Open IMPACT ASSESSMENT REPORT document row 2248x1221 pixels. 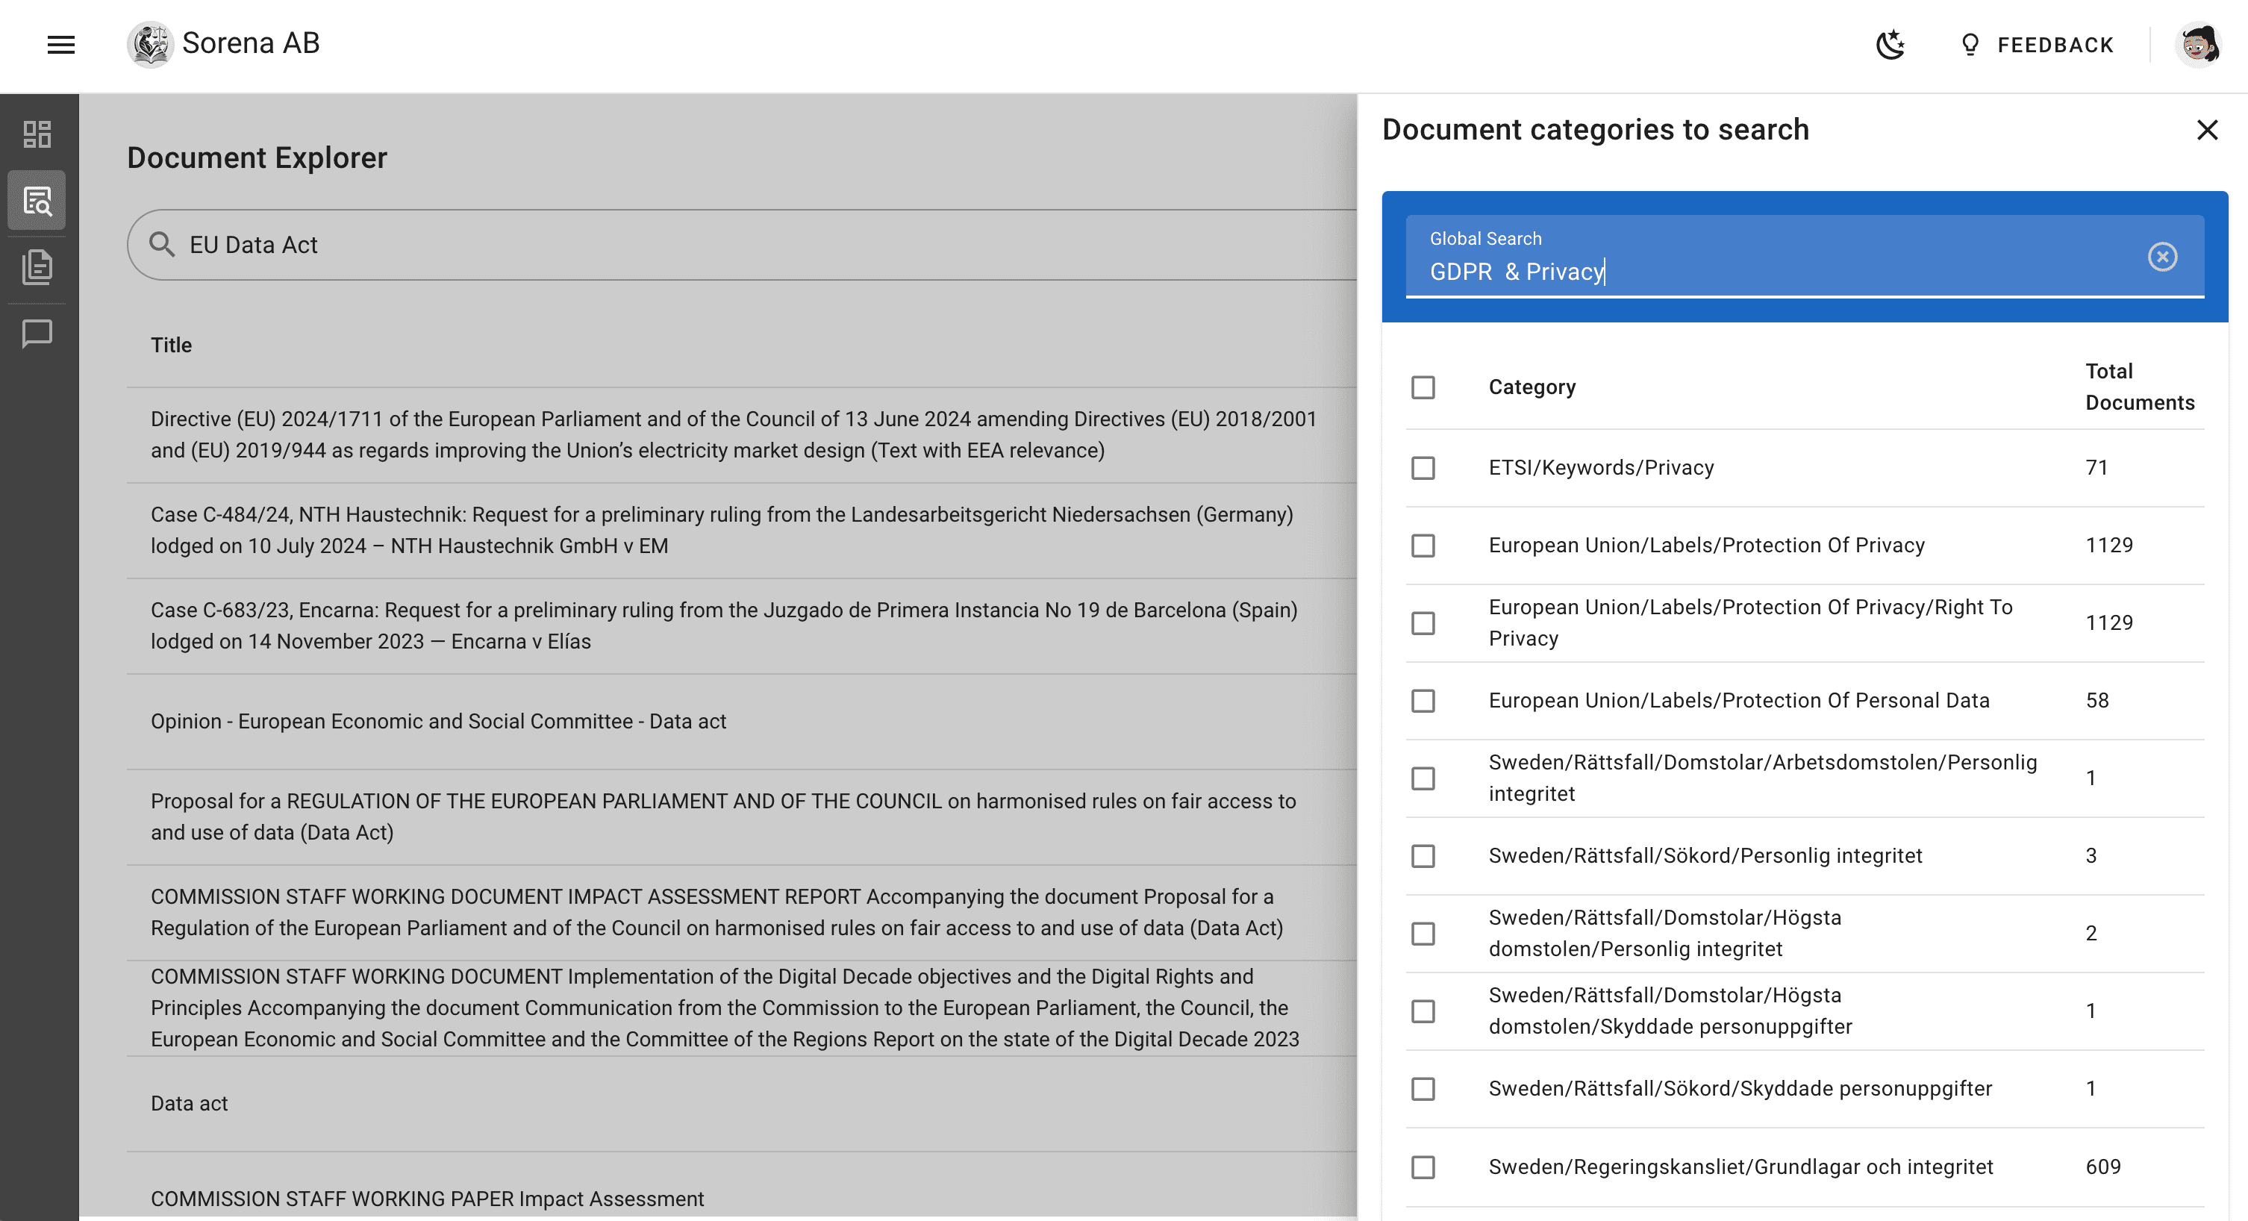(742, 912)
